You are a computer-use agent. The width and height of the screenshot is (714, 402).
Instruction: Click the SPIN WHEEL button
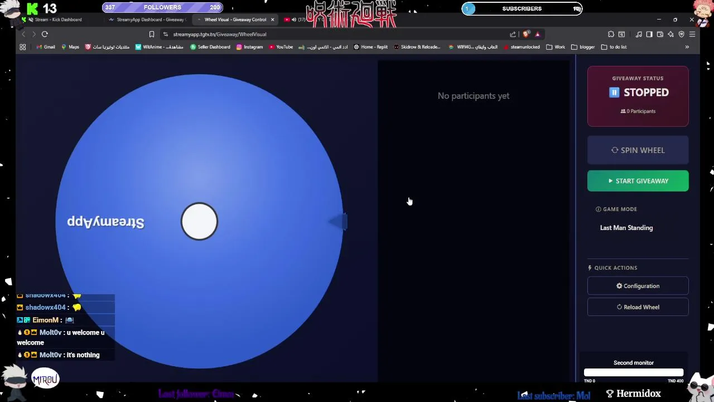(638, 150)
